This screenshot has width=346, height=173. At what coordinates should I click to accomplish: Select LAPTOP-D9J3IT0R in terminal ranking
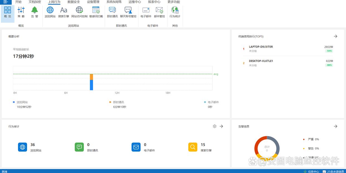point(261,47)
